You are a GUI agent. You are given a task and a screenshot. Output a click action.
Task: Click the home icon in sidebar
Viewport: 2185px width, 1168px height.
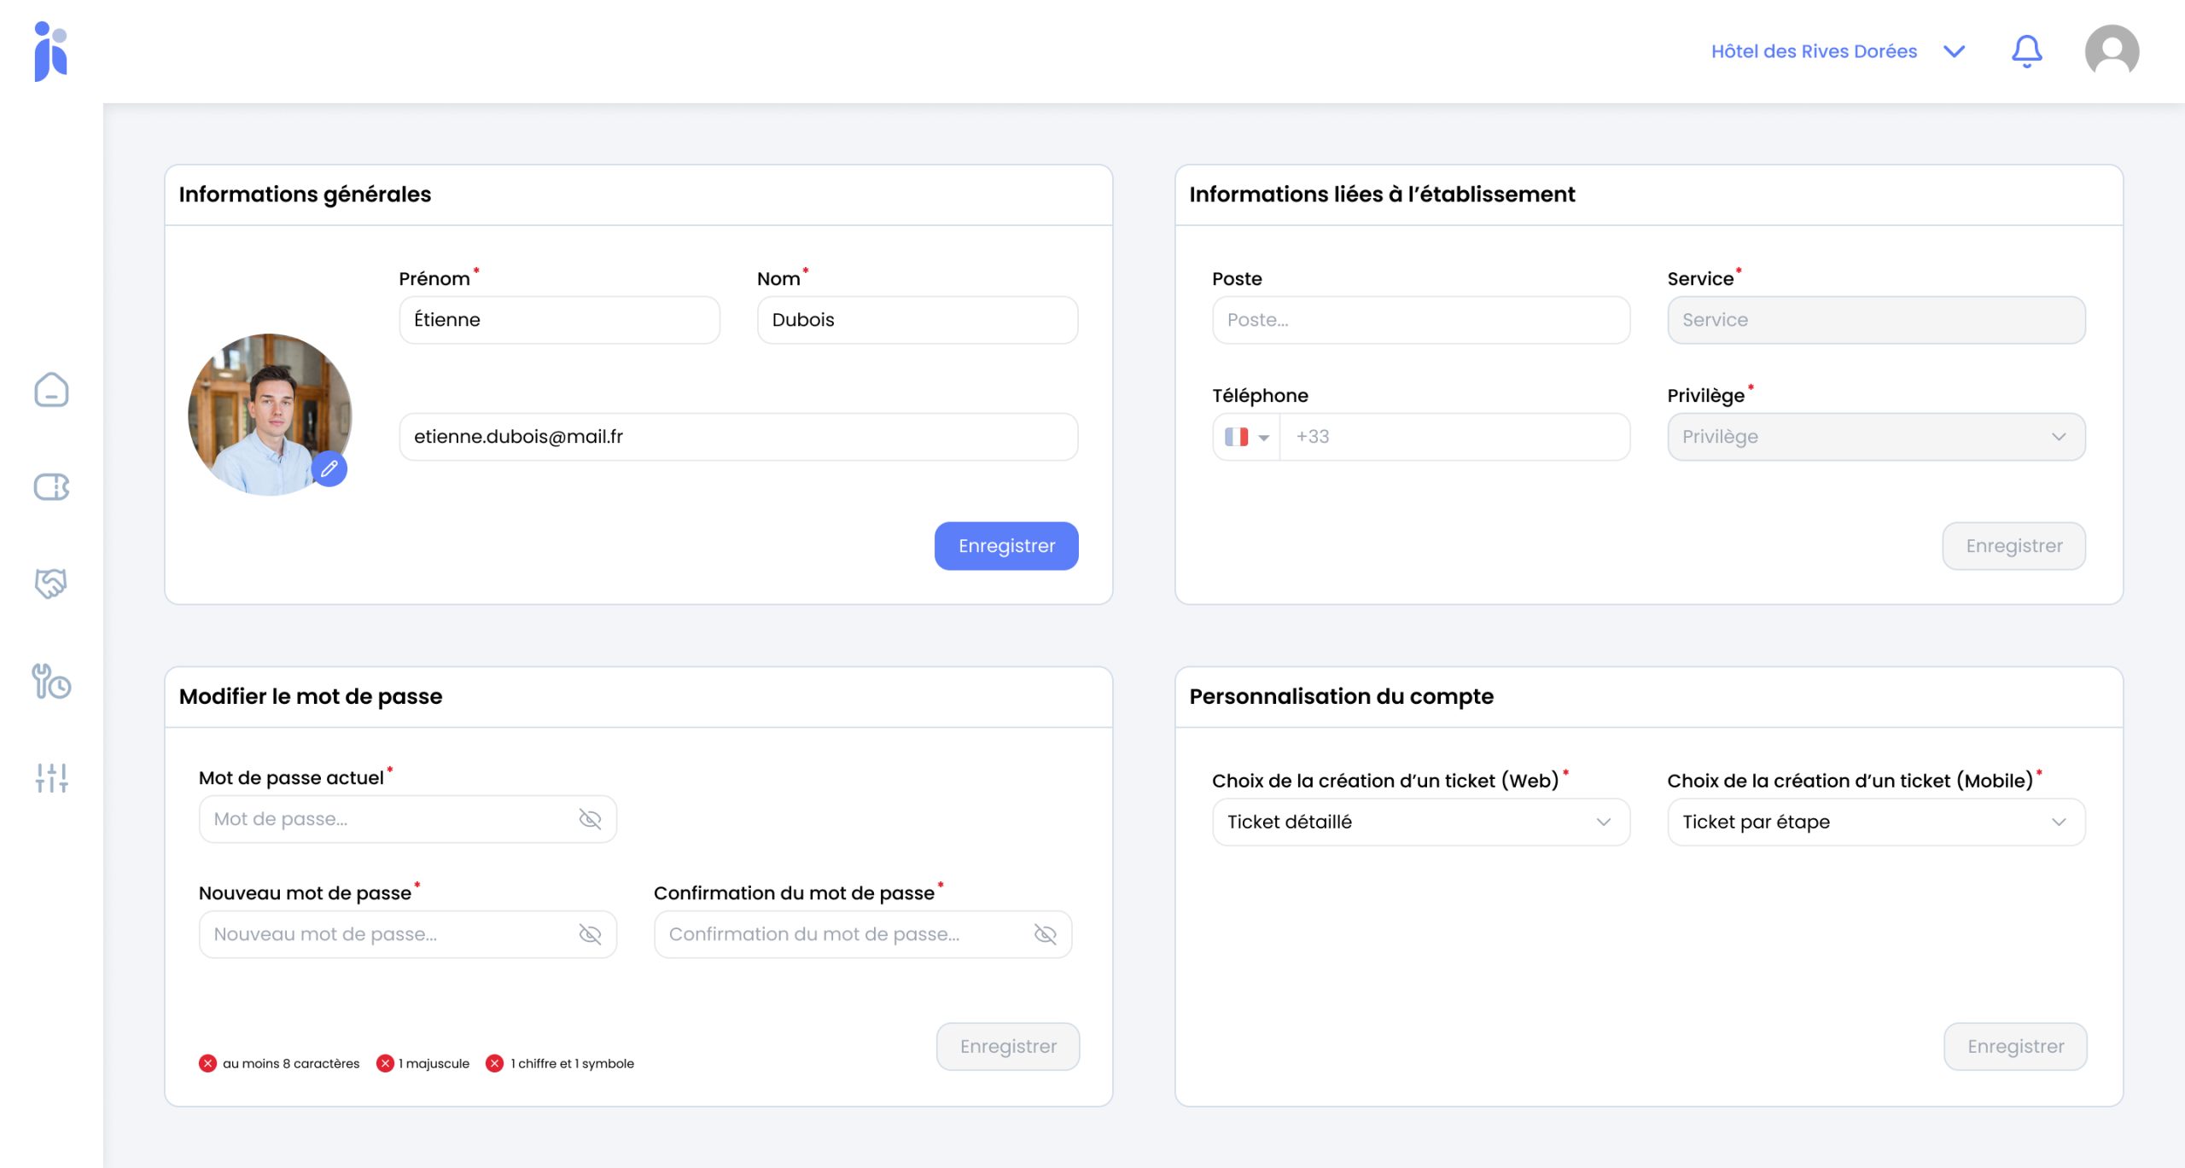click(x=51, y=390)
